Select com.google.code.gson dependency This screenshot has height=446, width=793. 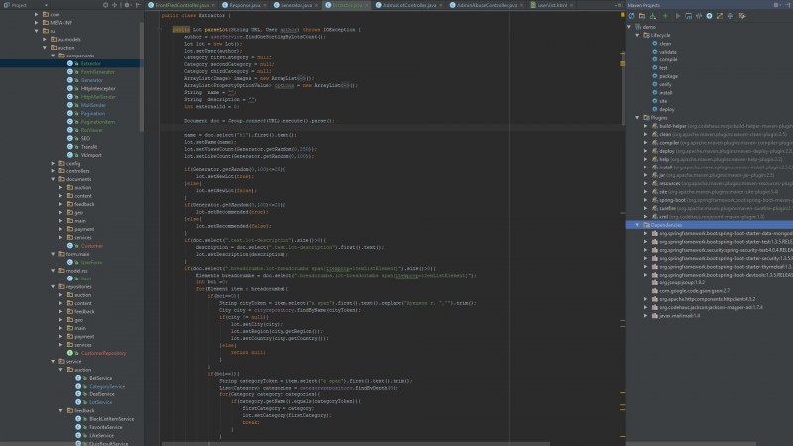click(694, 291)
